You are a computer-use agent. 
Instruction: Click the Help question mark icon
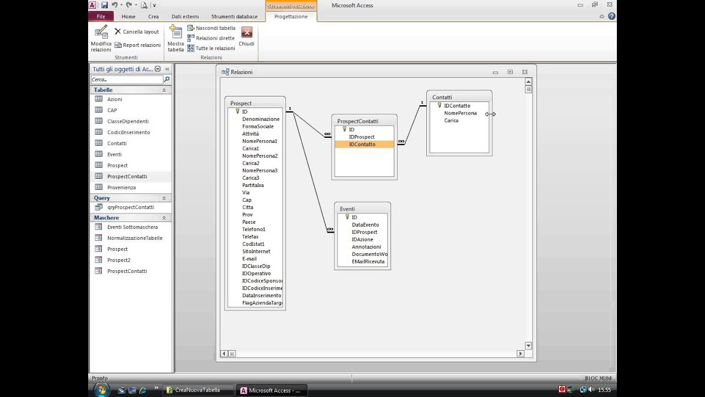612,17
